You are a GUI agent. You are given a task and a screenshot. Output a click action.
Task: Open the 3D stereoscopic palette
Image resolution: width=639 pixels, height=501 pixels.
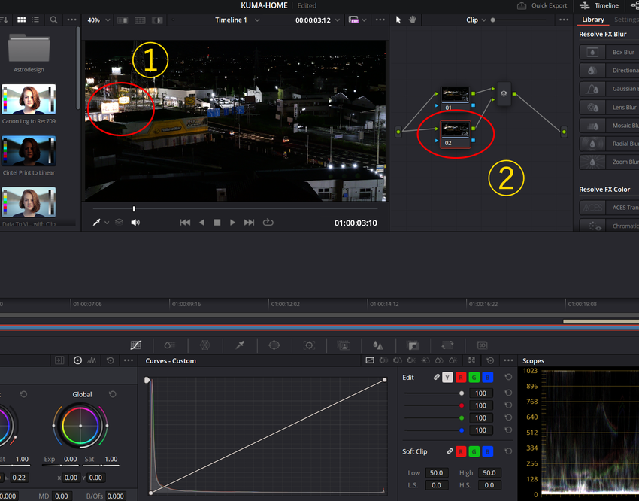tap(482, 345)
